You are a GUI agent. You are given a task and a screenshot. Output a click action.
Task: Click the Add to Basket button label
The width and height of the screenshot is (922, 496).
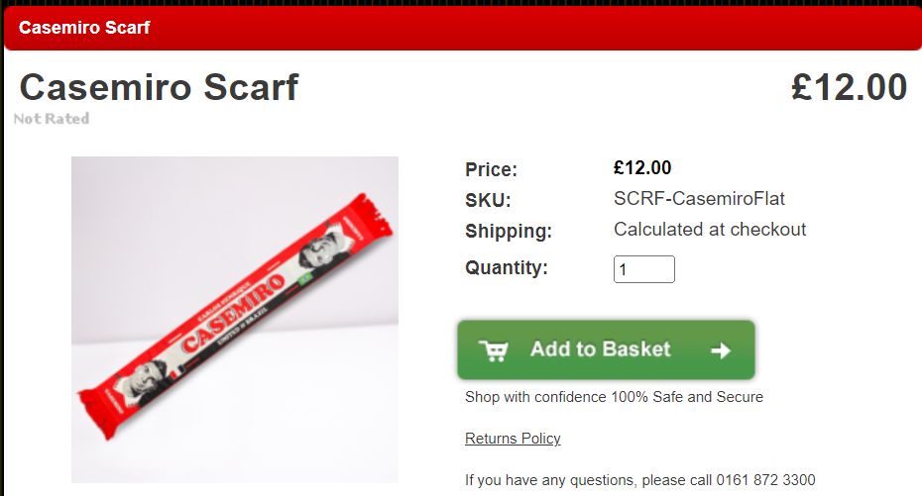(601, 349)
